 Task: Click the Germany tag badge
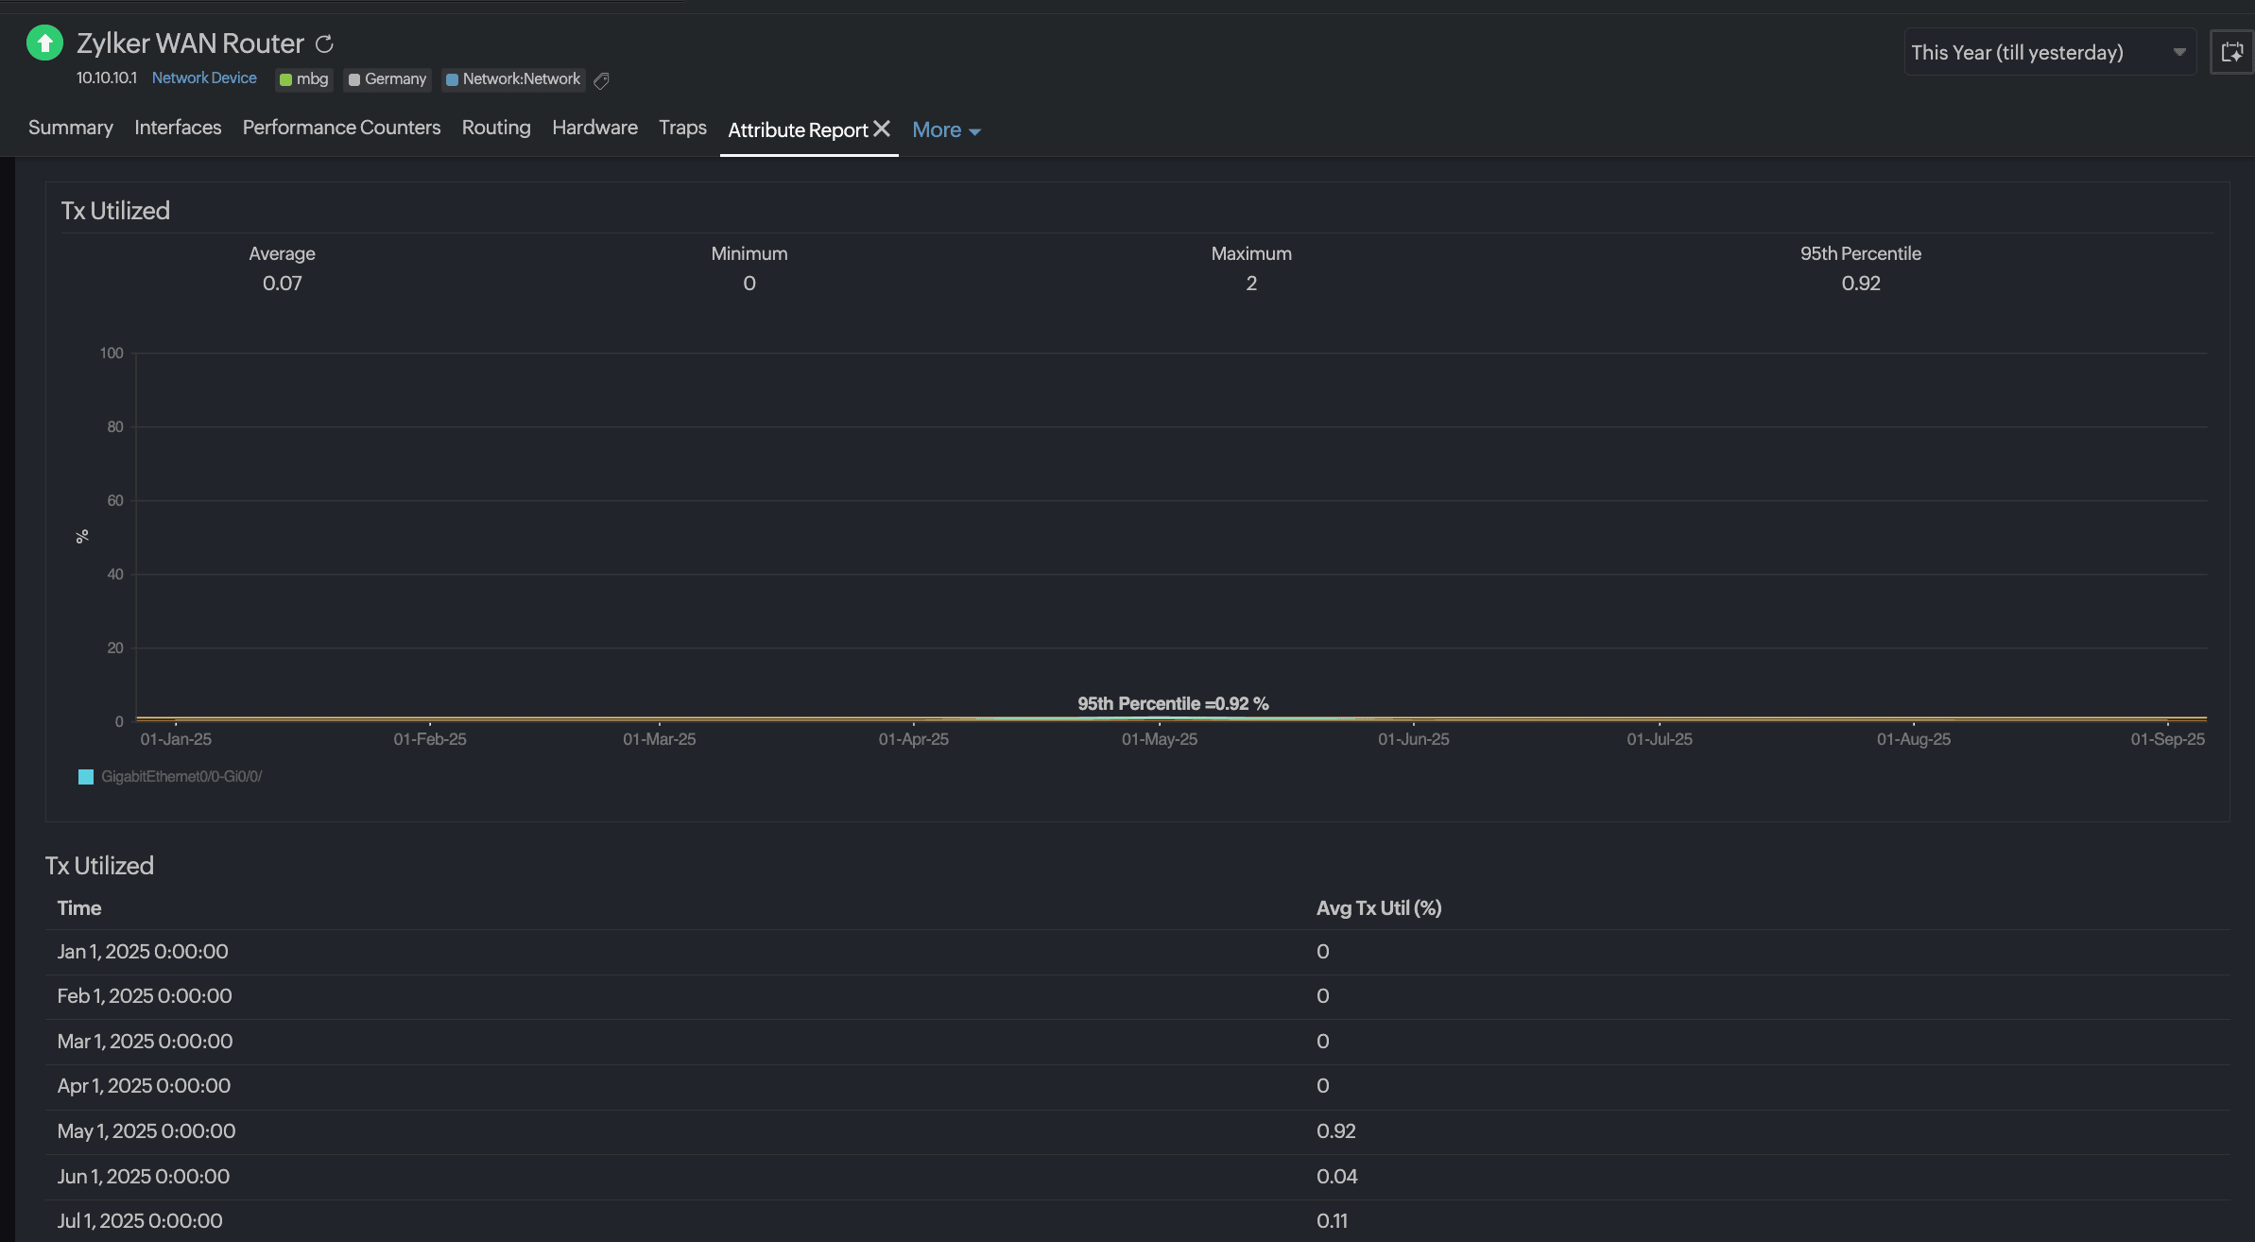pos(387,79)
